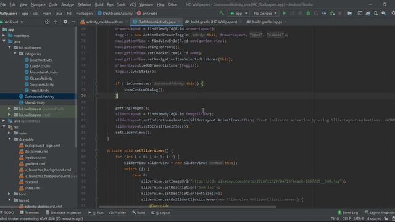Collapse the layout folder
Viewport: 395px width, 222px height.
click(10, 200)
